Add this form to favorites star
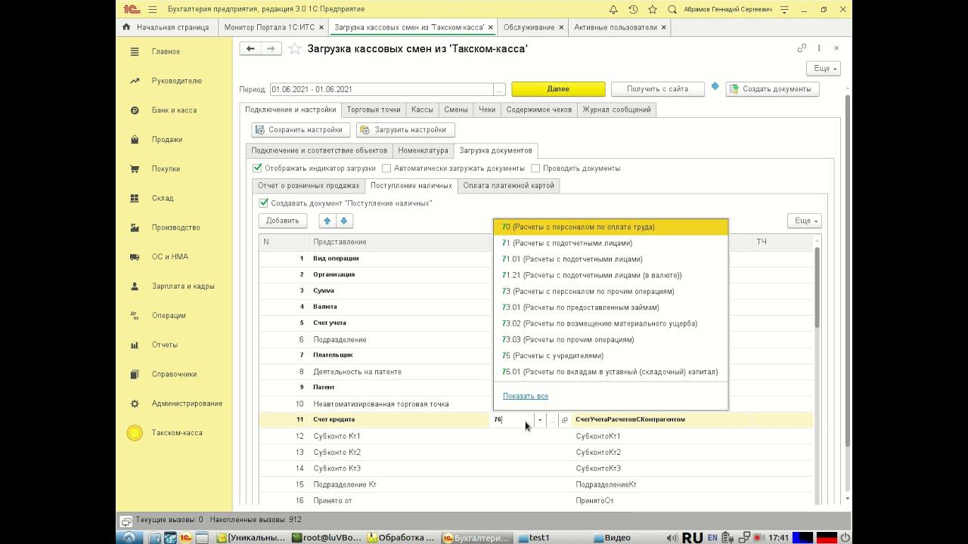Screen dimensions: 968x544 pyautogui.click(x=295, y=48)
